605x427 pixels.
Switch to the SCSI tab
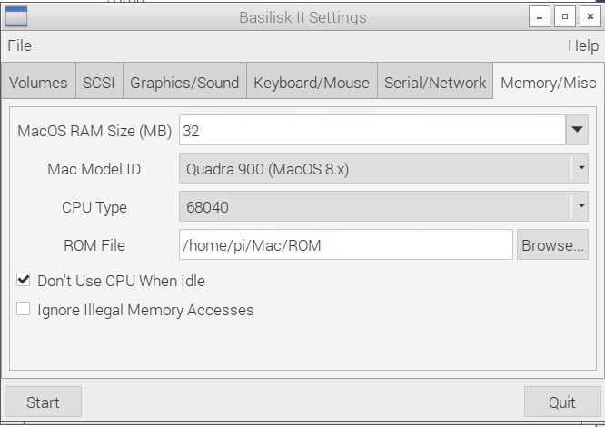(x=99, y=83)
